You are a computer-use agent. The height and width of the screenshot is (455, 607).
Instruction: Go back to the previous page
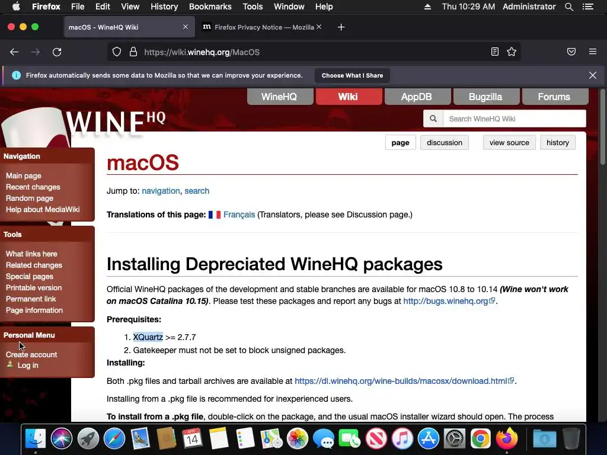point(14,52)
